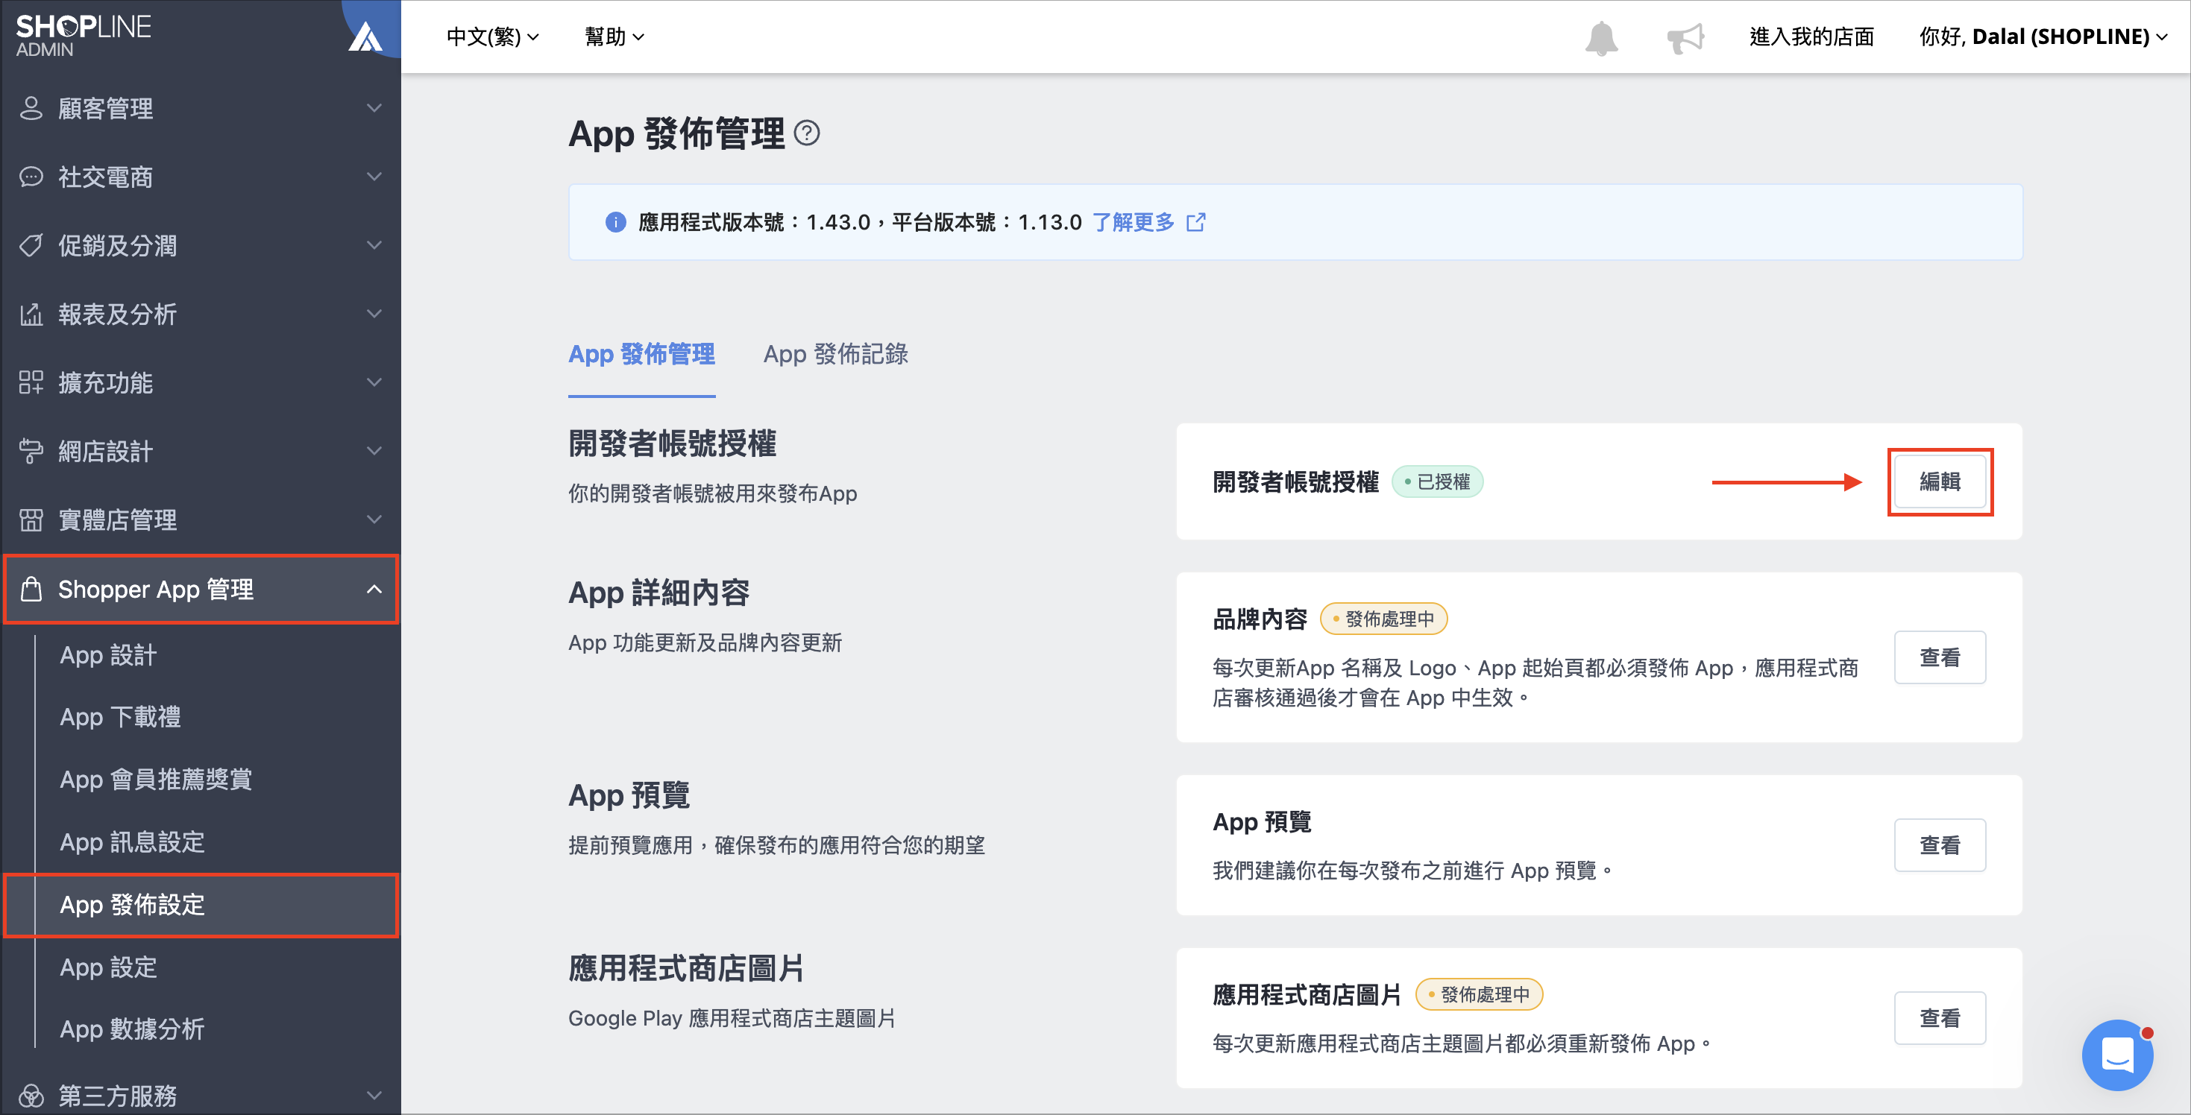Click the 促銷及分潤 tag icon
This screenshot has height=1115, width=2191.
tap(31, 246)
